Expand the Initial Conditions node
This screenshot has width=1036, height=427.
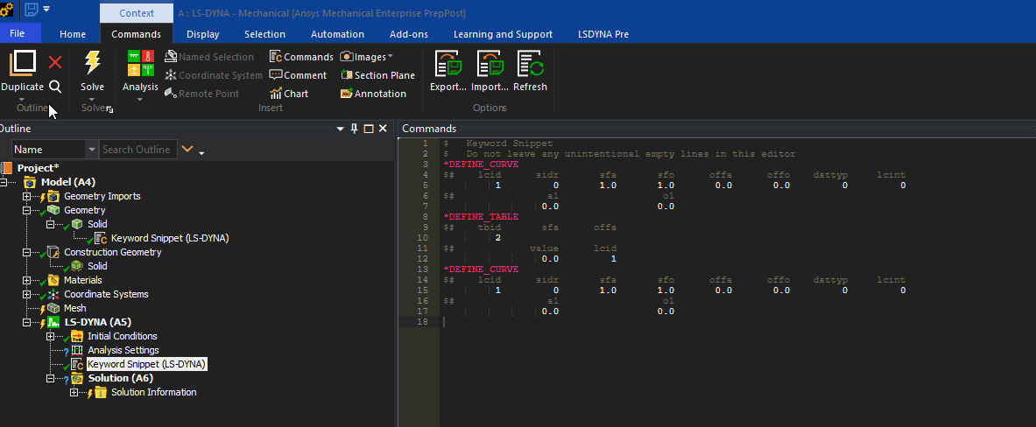[x=51, y=337]
